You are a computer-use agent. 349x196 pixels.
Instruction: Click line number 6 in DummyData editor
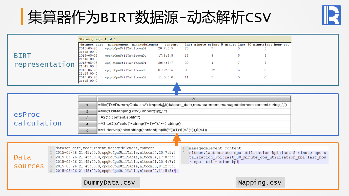coord(51,171)
